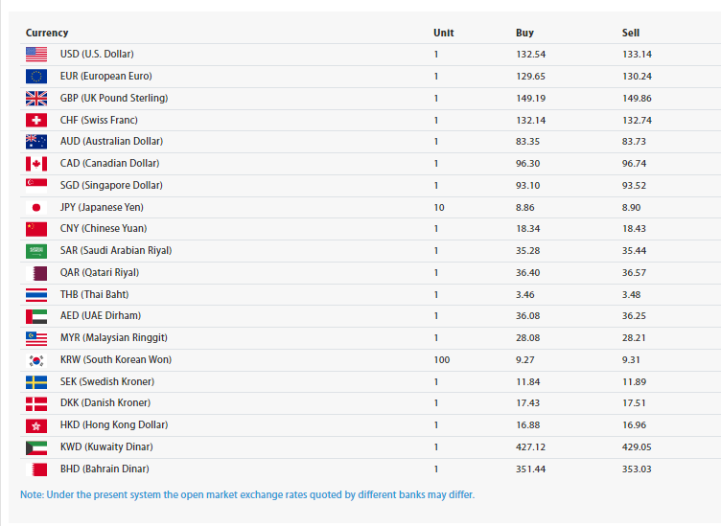Click the Unit column header

coord(443,33)
